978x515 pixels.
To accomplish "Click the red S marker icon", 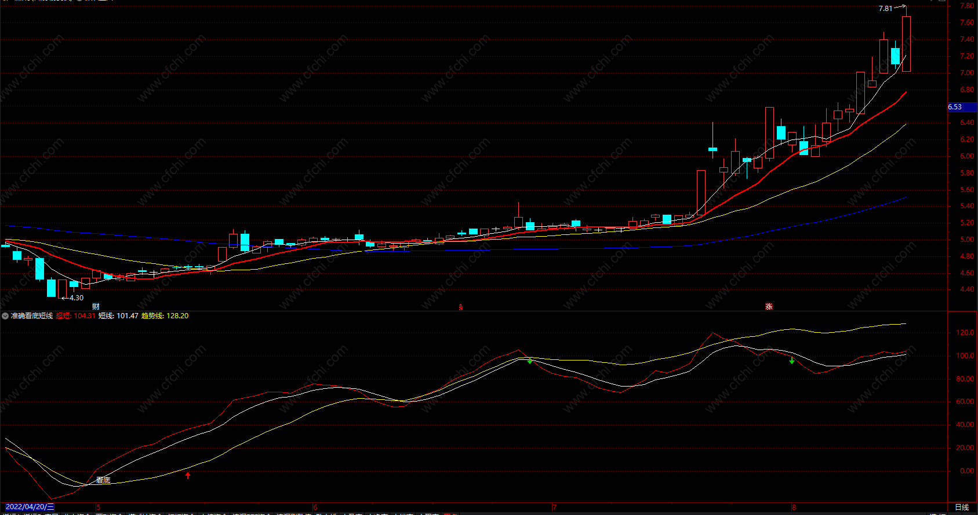I will pos(461,307).
